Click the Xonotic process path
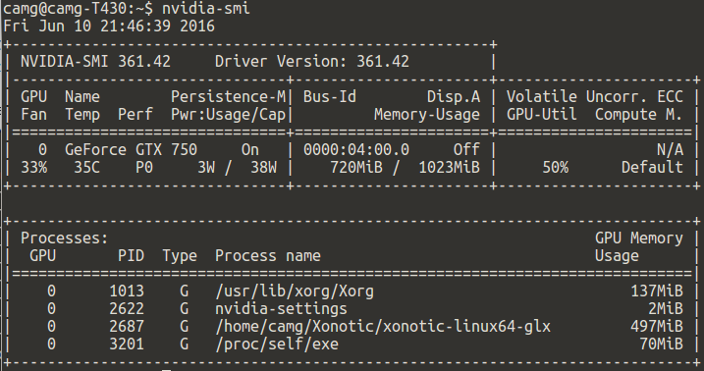704x371 pixels. pos(383,326)
